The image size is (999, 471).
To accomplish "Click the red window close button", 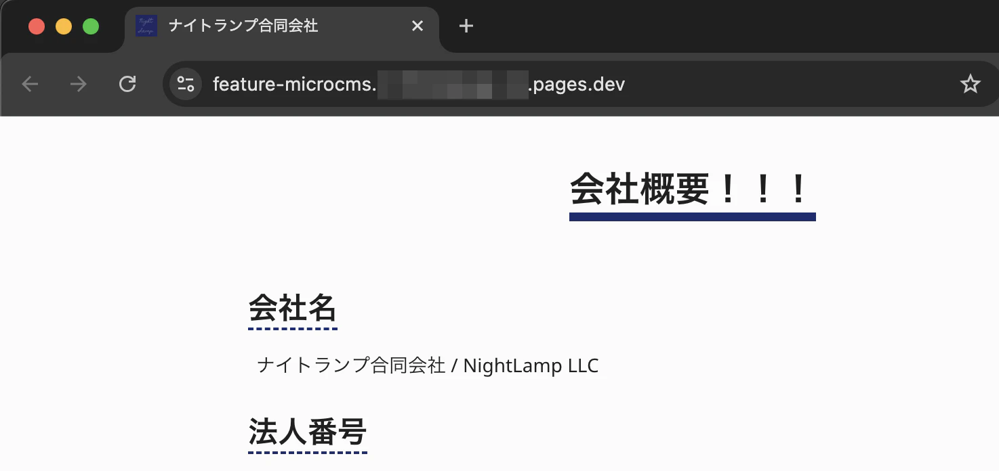I will (37, 26).
